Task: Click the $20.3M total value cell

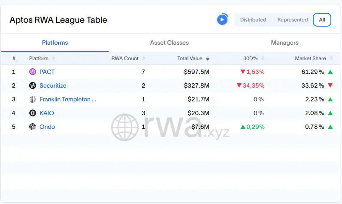Action: pyautogui.click(x=199, y=113)
